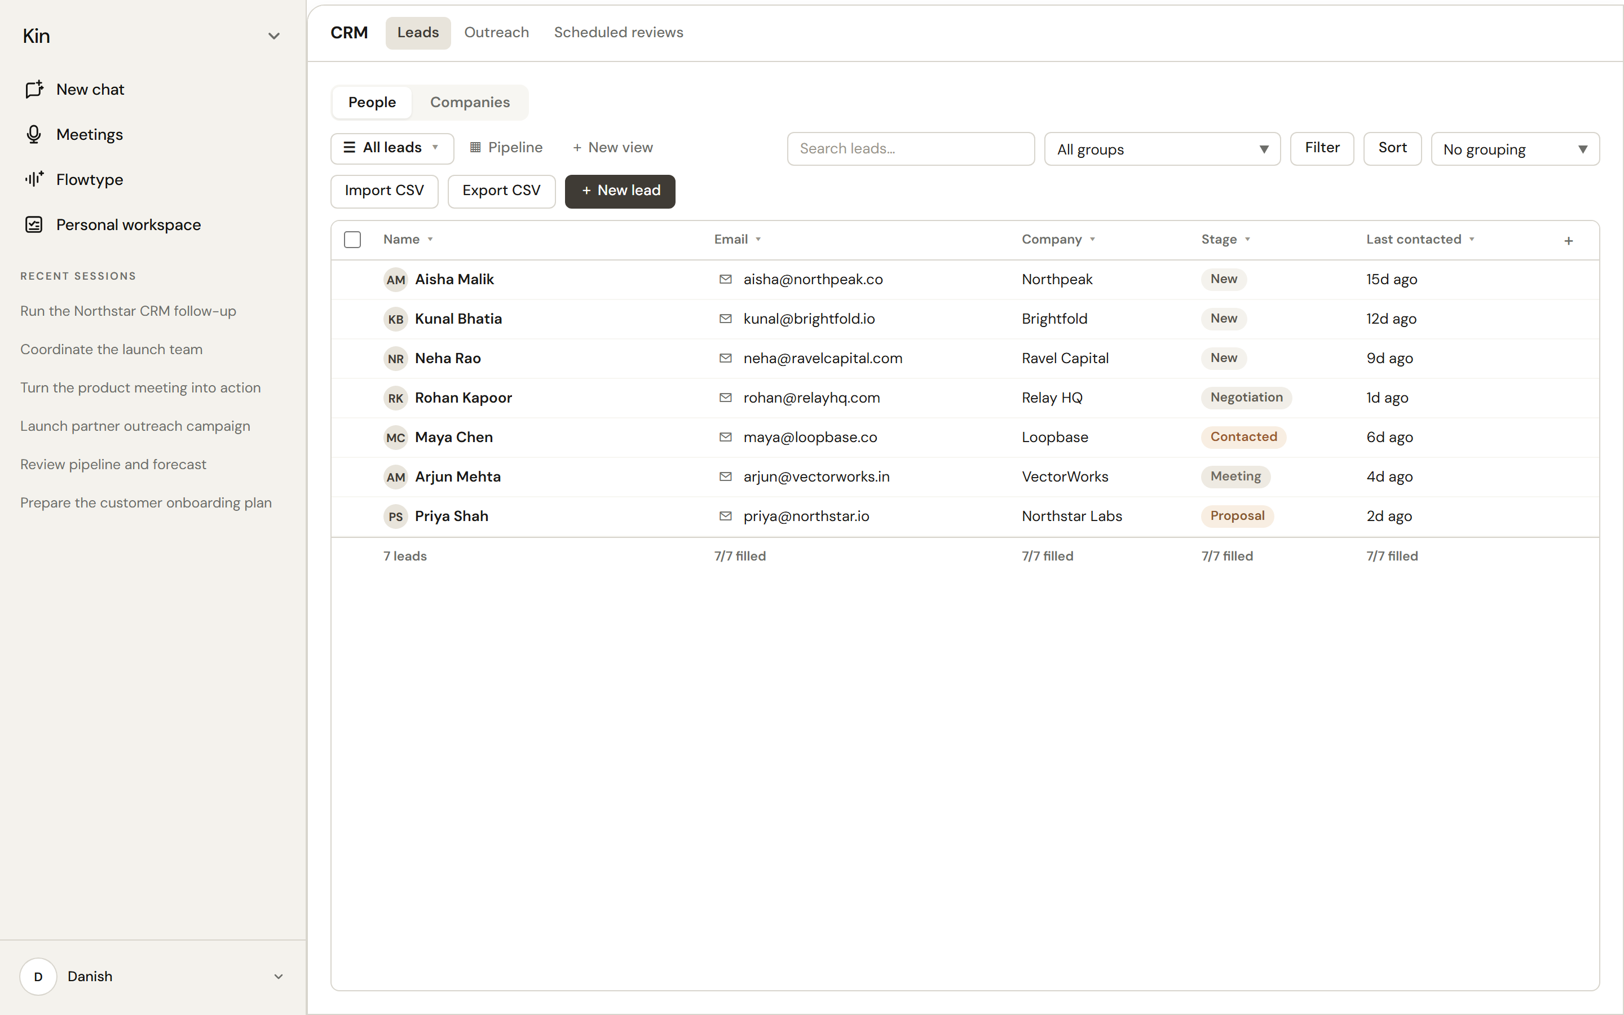1624x1015 pixels.
Task: Click the mail icon beside arjun@vectorworks.in
Action: (725, 476)
